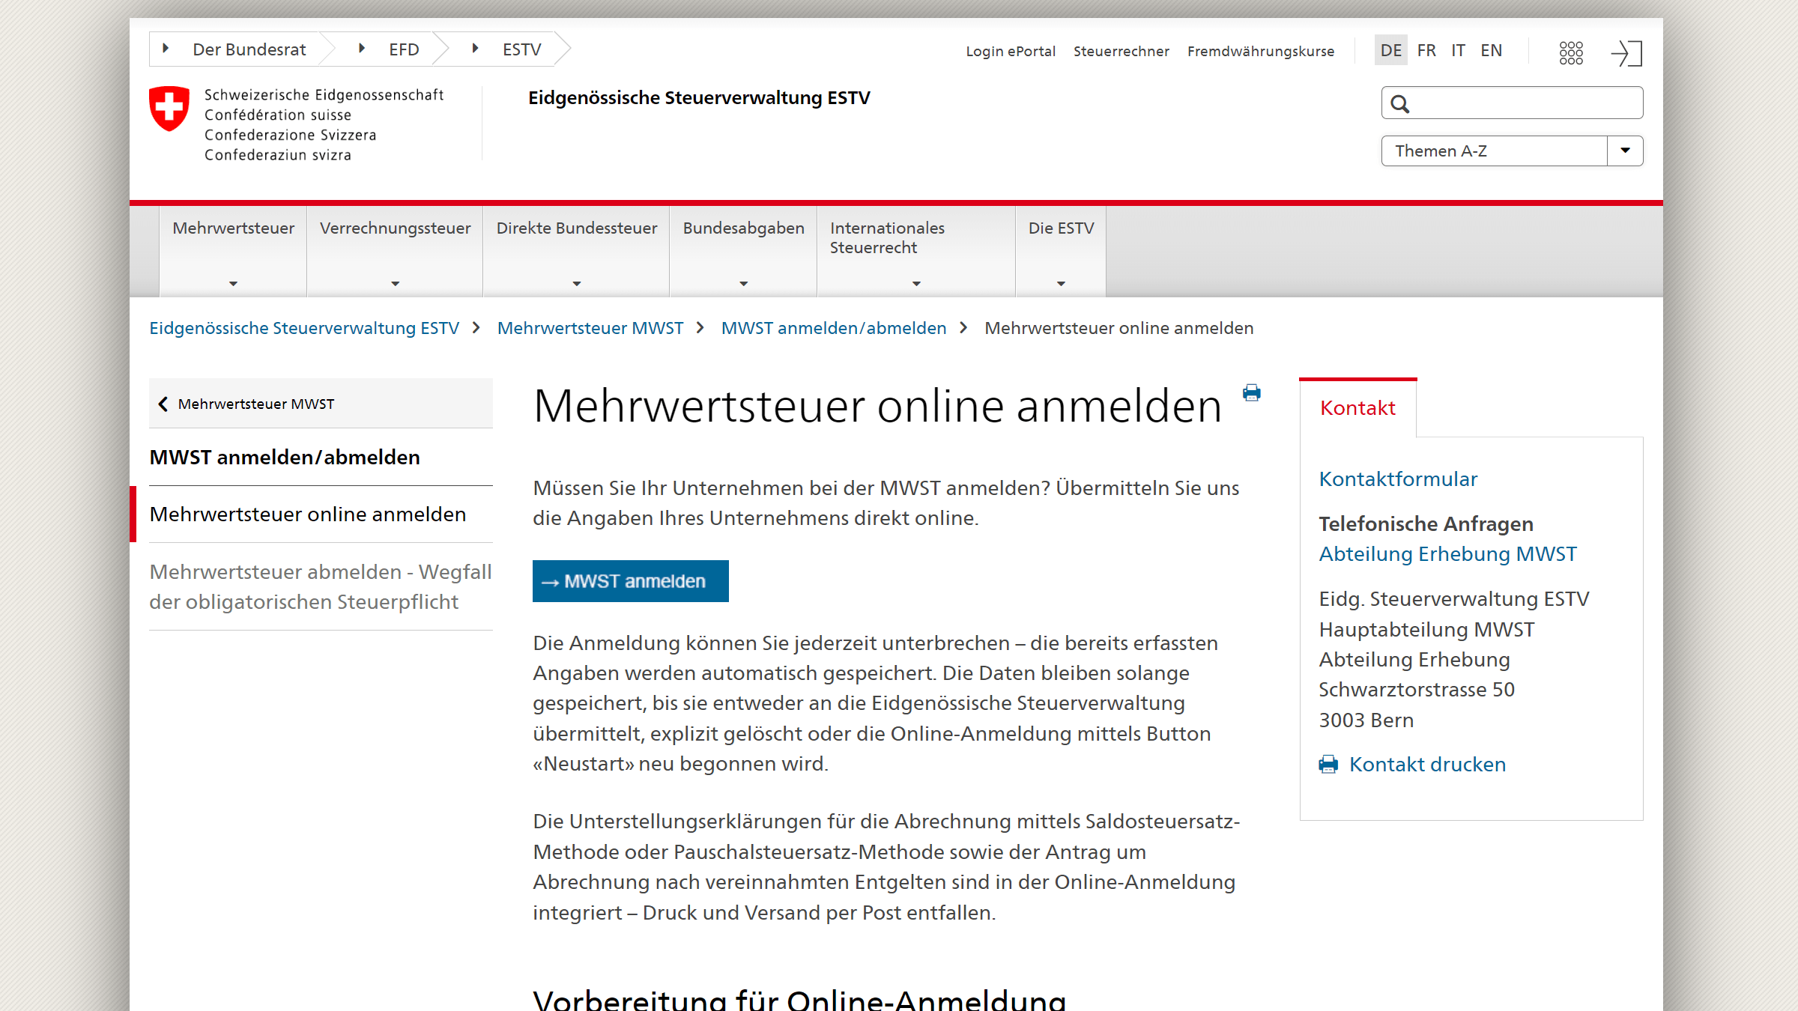Screen dimensions: 1798x1011
Task: Select the Kontakt tab
Action: [1357, 408]
